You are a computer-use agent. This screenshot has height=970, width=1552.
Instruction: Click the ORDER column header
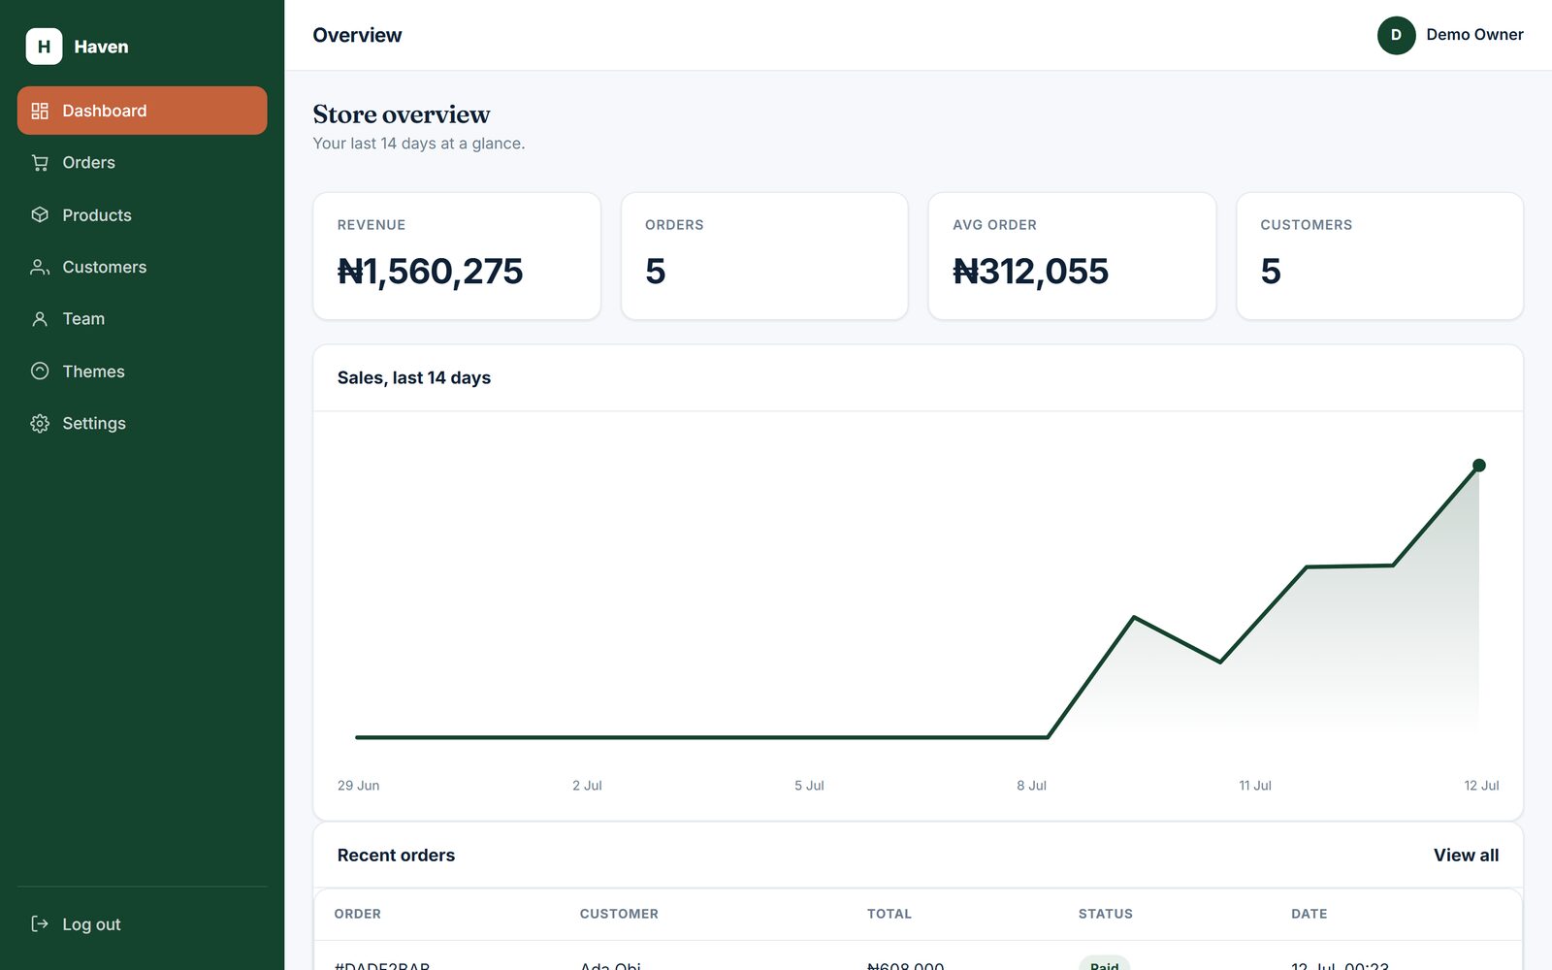pos(358,914)
